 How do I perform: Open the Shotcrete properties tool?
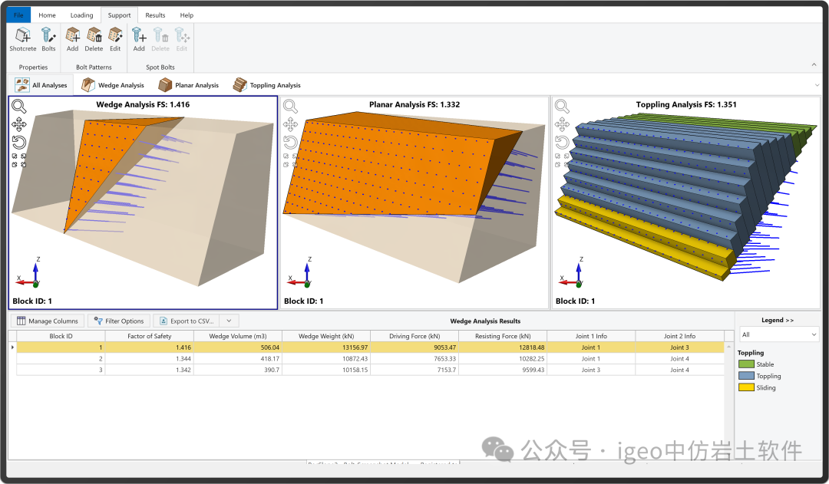click(x=22, y=38)
